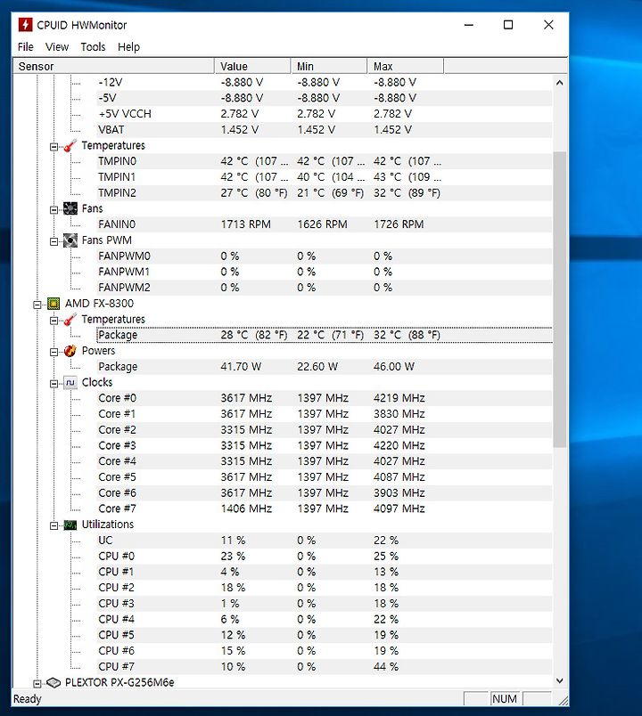
Task: Click the 46.00 W max power value
Action: click(x=394, y=367)
